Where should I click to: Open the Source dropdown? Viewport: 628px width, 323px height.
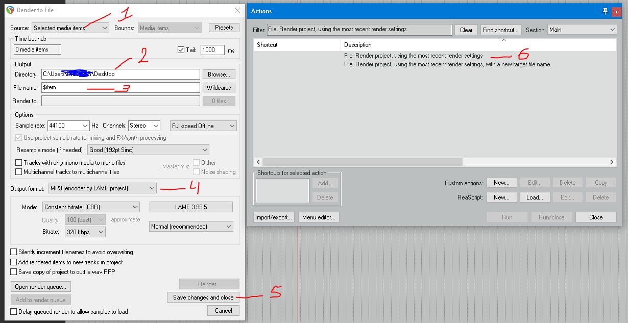70,28
